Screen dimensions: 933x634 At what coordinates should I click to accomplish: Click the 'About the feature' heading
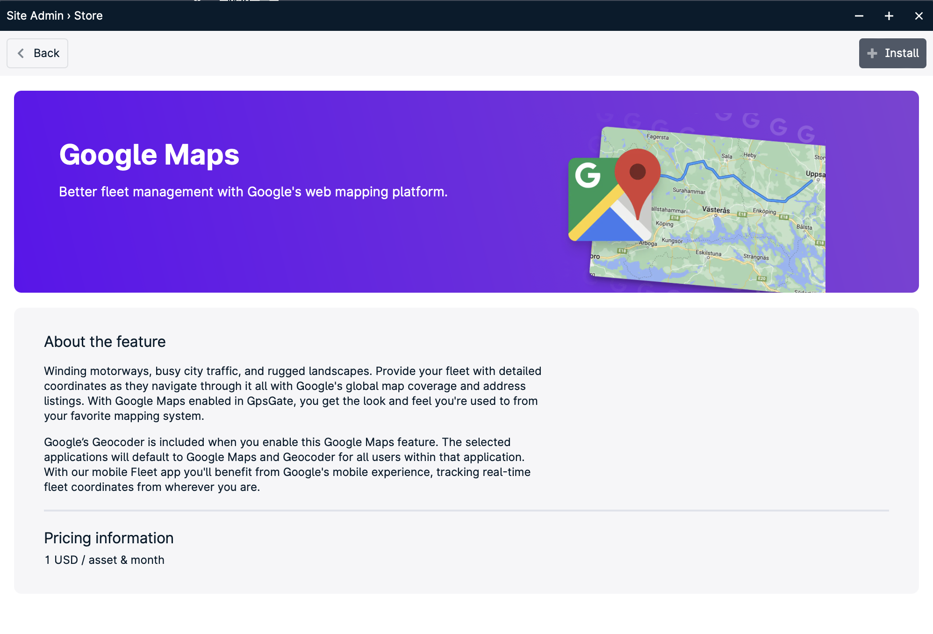tap(105, 342)
